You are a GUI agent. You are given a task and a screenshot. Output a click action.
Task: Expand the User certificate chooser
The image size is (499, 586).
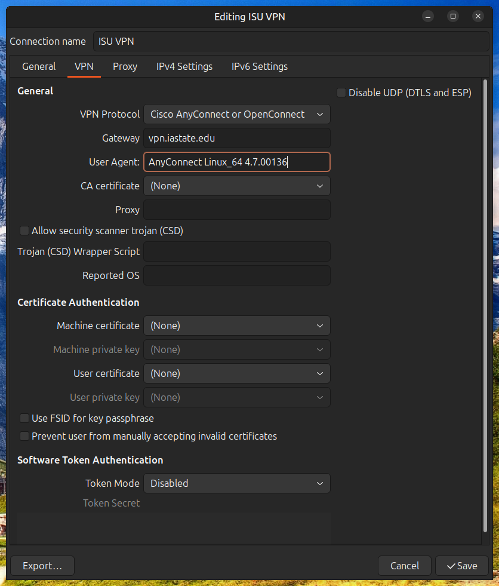pyautogui.click(x=237, y=374)
